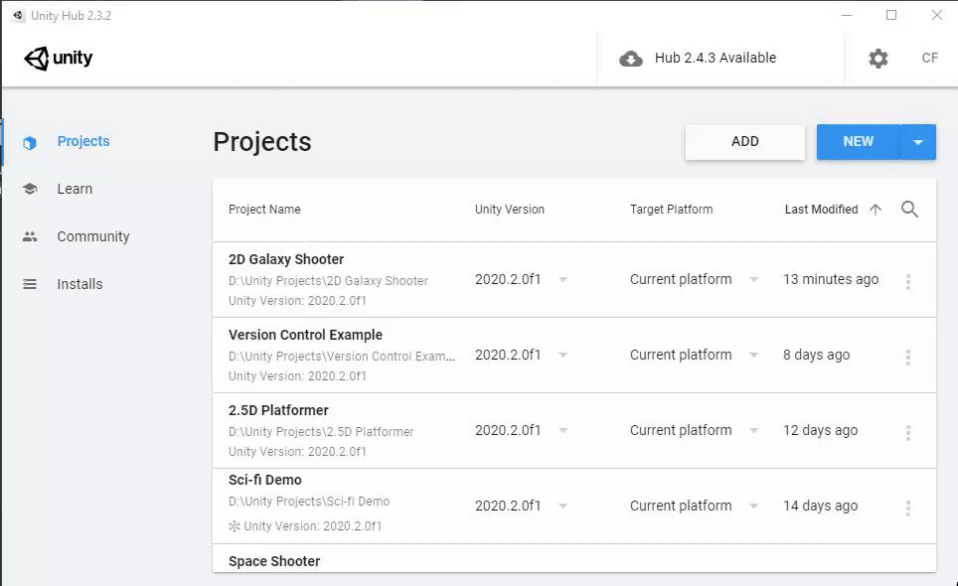Open the search projects magnifier icon
The height and width of the screenshot is (586, 958).
point(909,210)
